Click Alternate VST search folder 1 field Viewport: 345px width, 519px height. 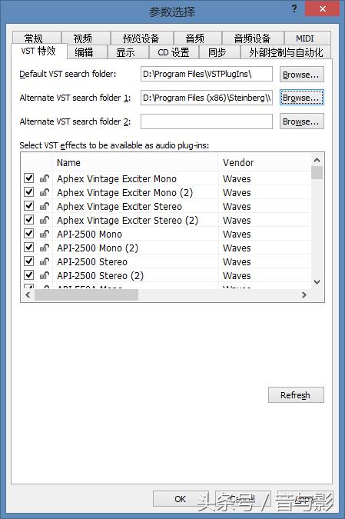(207, 98)
